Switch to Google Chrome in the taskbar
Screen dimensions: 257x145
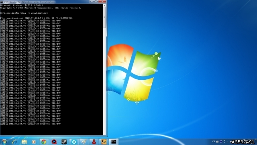point(44,142)
